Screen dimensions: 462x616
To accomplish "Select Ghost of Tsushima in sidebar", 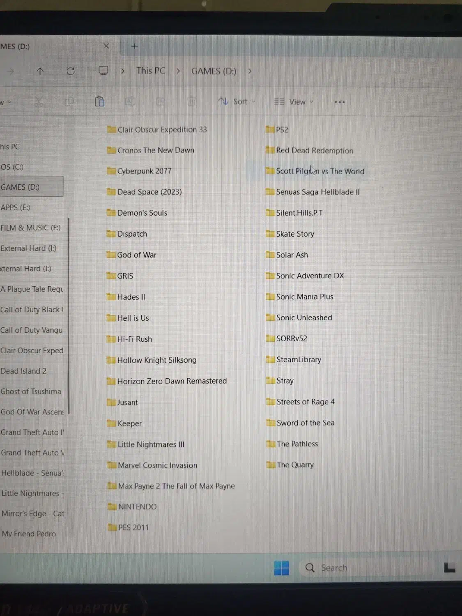I will point(32,391).
